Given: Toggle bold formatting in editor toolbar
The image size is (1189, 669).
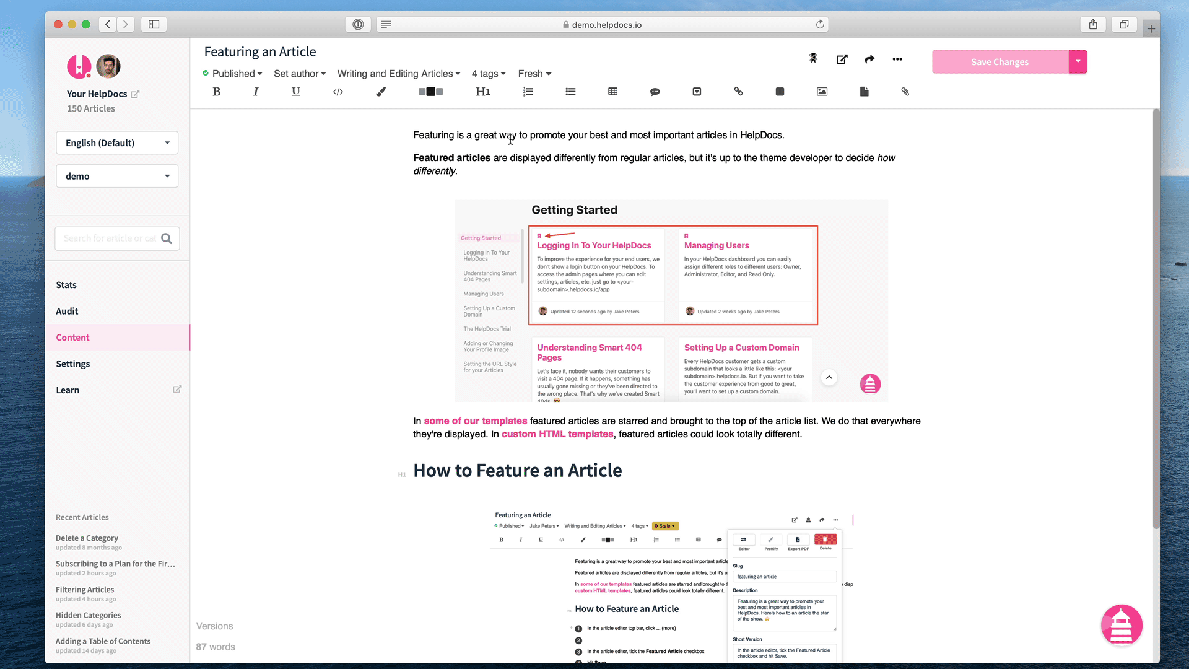Looking at the screenshot, I should click(216, 92).
